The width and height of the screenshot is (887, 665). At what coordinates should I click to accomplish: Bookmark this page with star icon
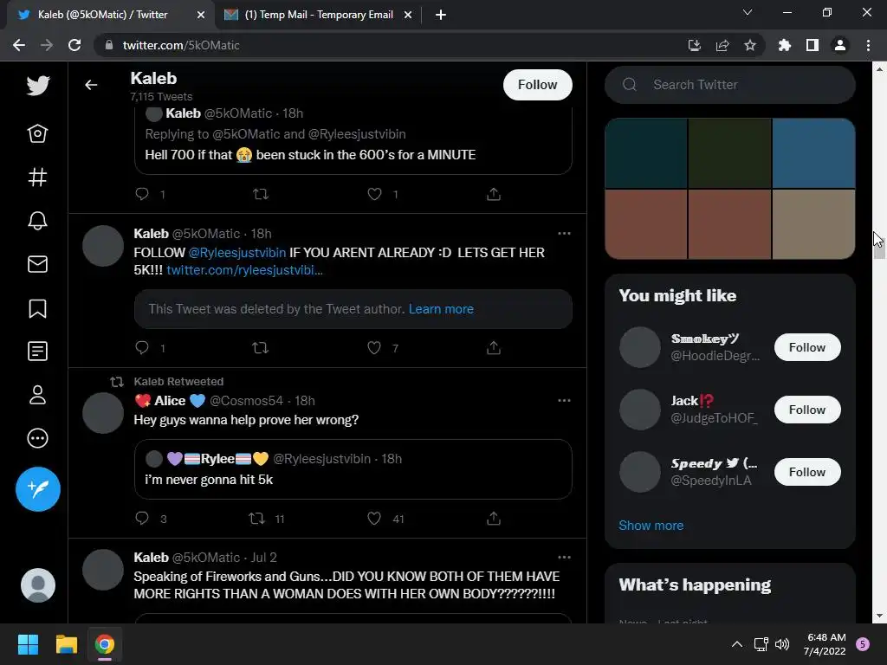[x=750, y=45]
